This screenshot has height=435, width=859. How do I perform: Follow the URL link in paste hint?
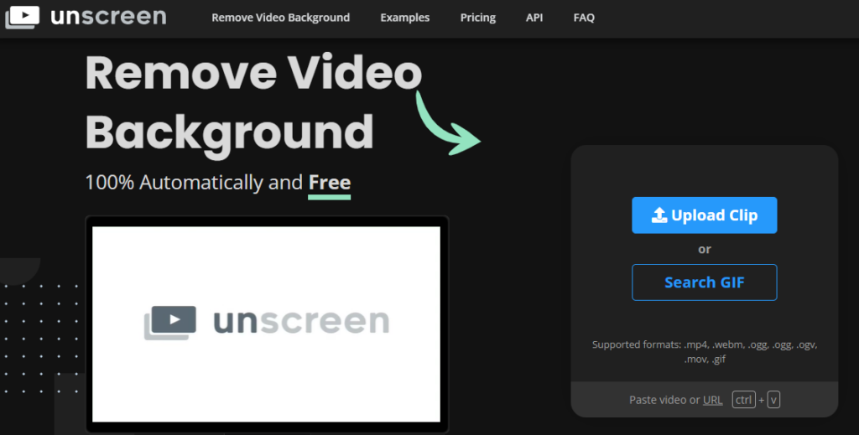pos(713,400)
